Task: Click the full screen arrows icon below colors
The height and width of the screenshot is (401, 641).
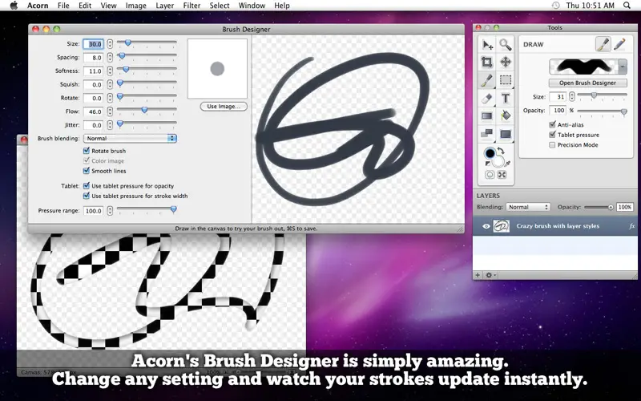Action: pyautogui.click(x=502, y=175)
